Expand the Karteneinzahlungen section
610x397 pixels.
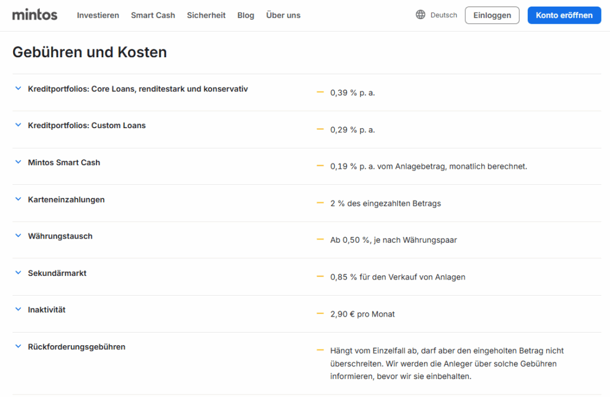click(x=66, y=200)
